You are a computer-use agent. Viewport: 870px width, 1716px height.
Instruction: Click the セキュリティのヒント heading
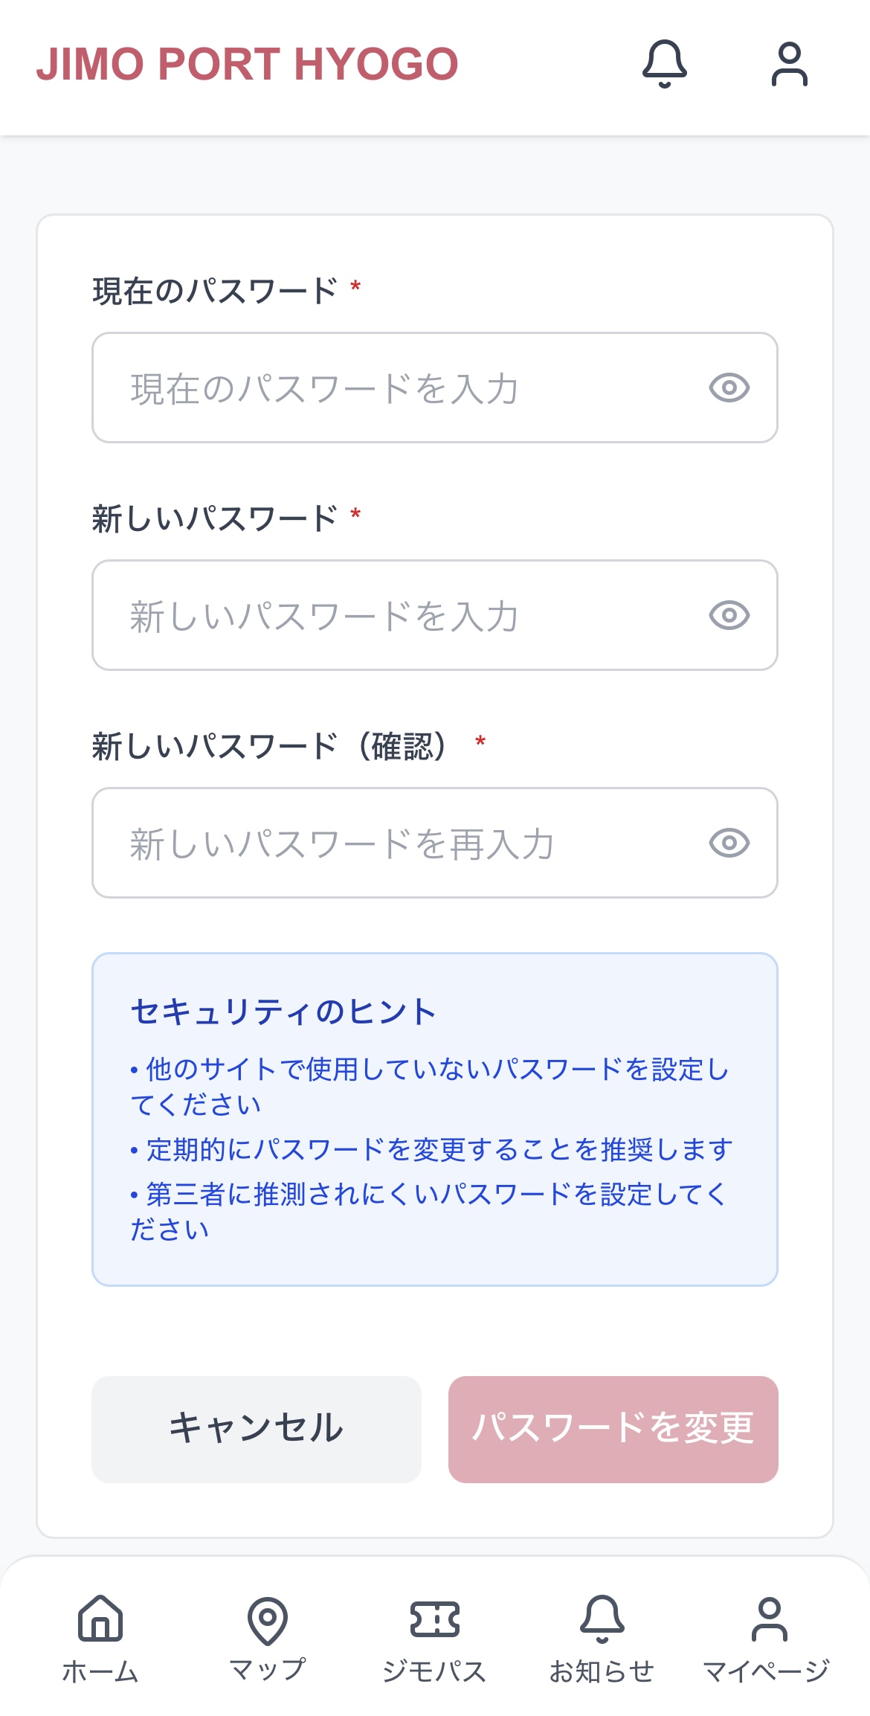tap(283, 1012)
